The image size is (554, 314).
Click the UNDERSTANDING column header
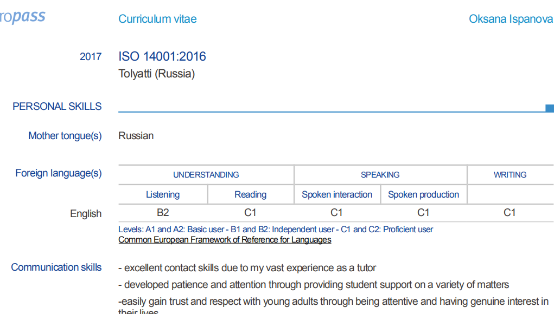[206, 175]
